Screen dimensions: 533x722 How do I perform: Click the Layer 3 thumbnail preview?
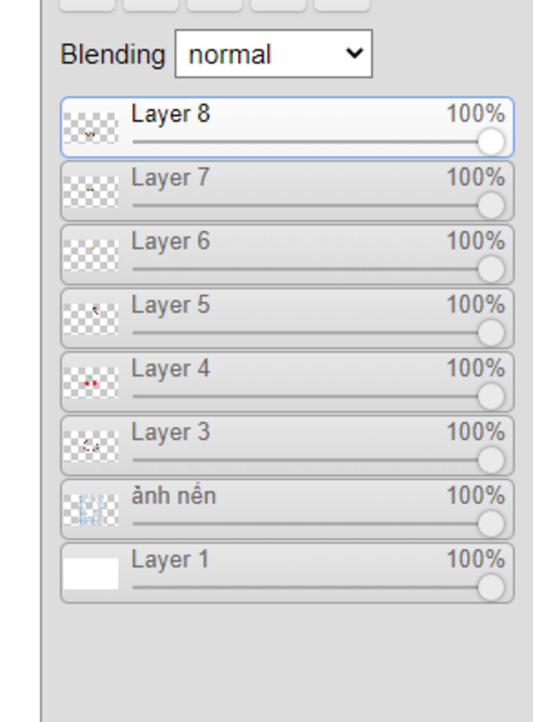tap(91, 446)
